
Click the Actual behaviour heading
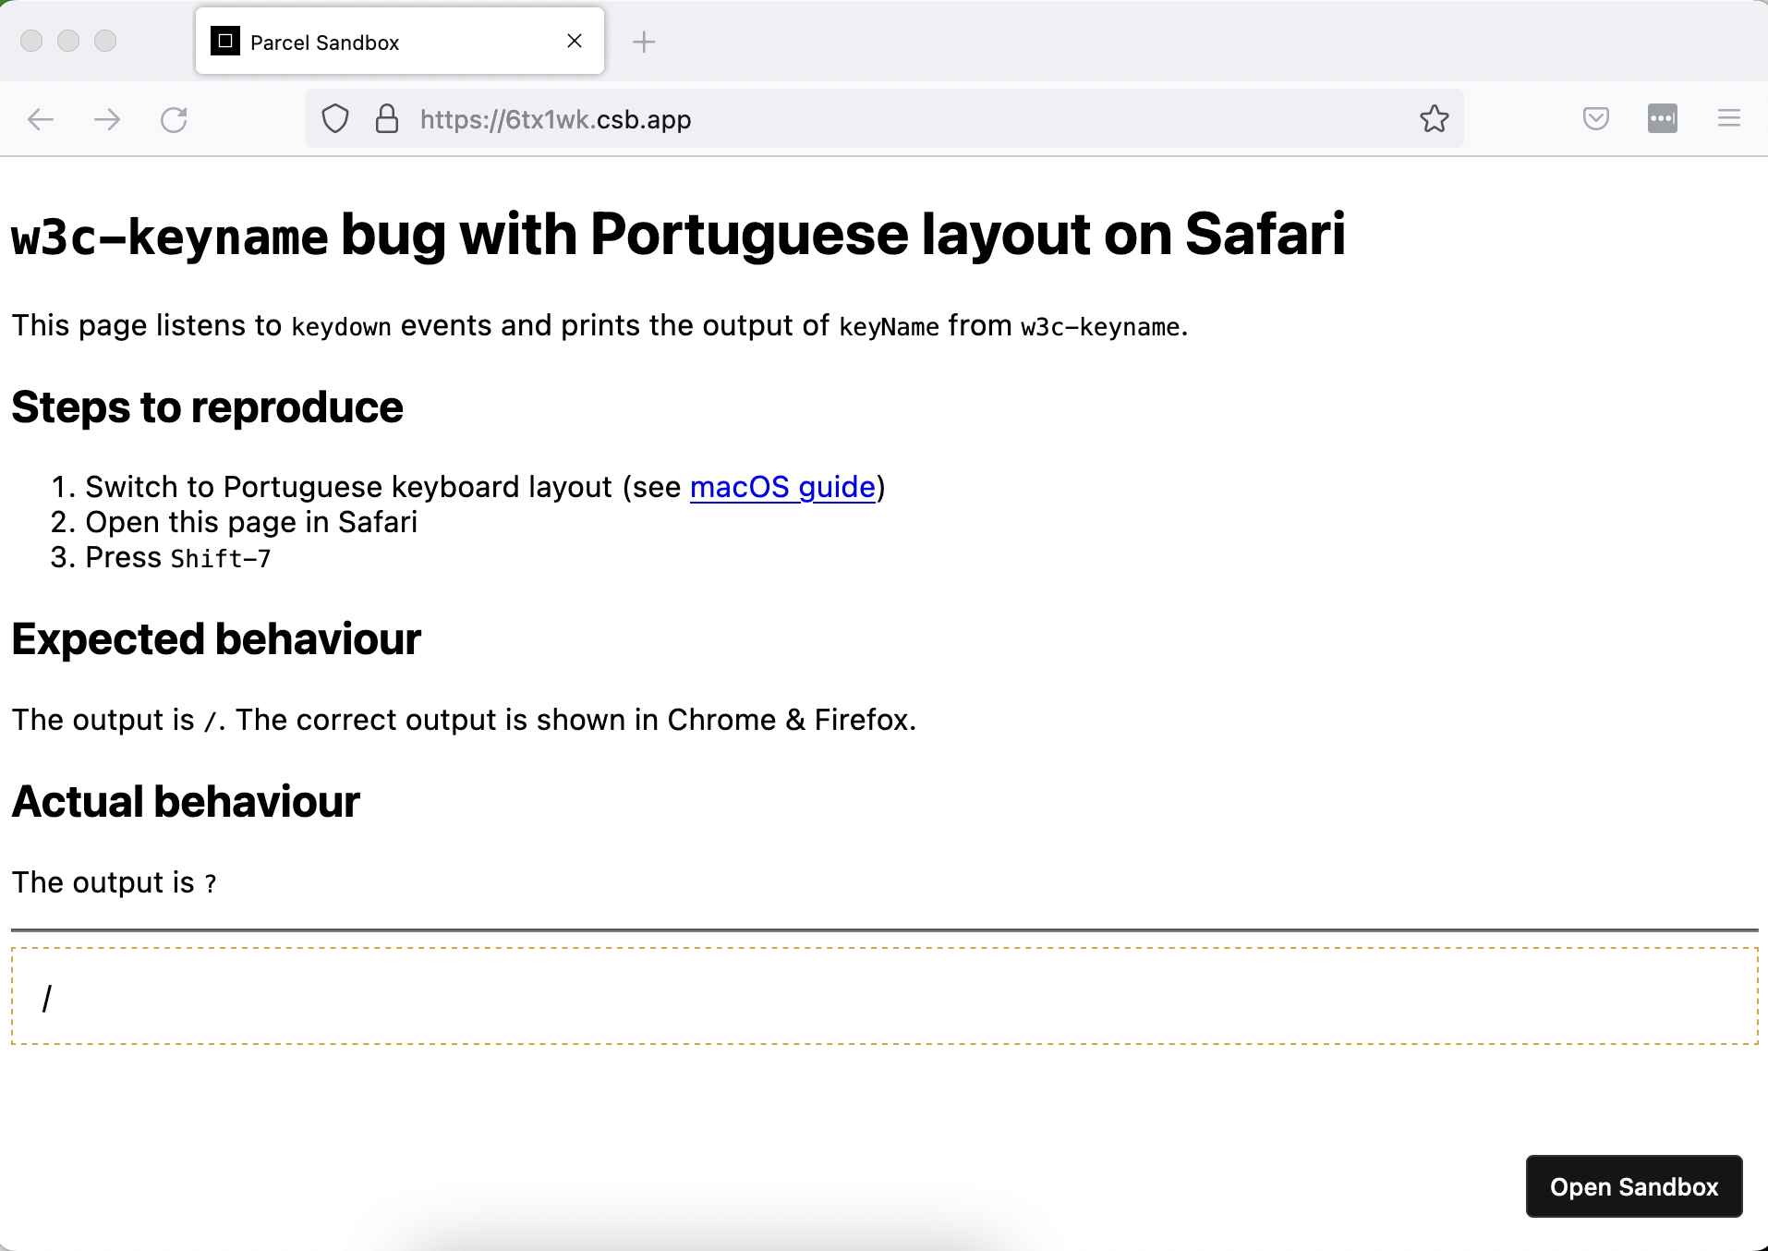tap(186, 802)
